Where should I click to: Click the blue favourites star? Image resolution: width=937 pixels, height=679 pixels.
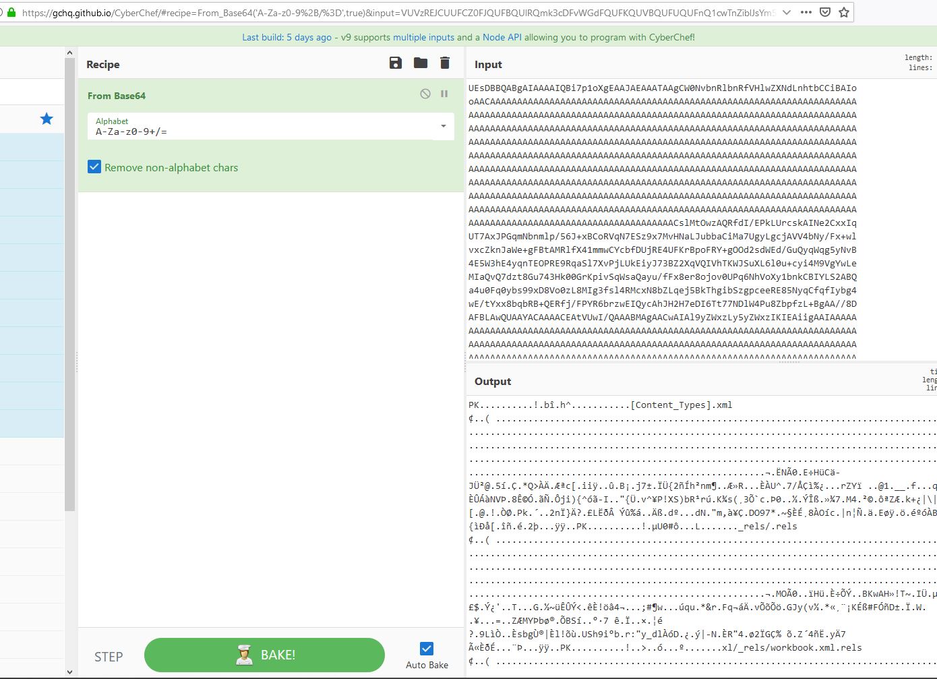[47, 119]
